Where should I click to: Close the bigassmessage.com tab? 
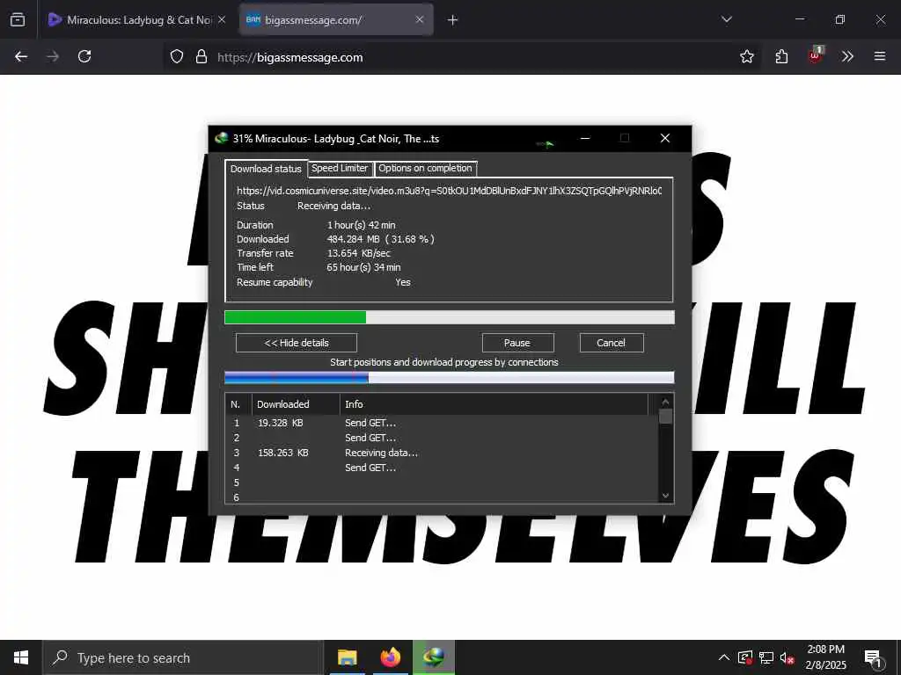[420, 20]
